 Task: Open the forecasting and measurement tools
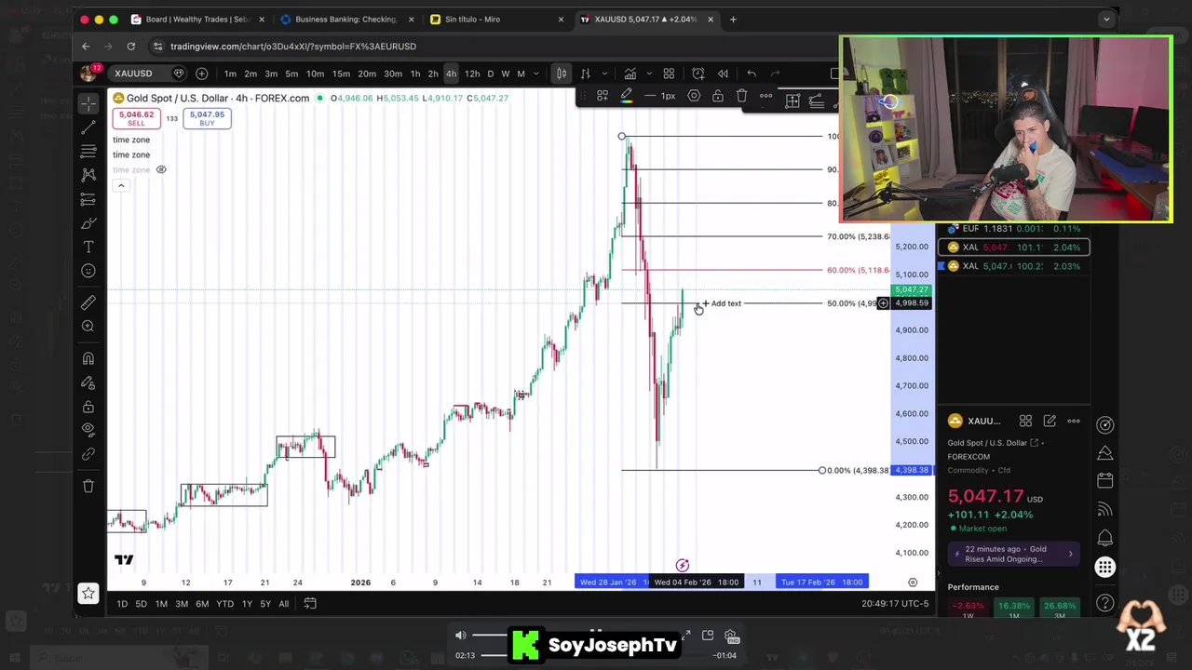click(x=88, y=199)
